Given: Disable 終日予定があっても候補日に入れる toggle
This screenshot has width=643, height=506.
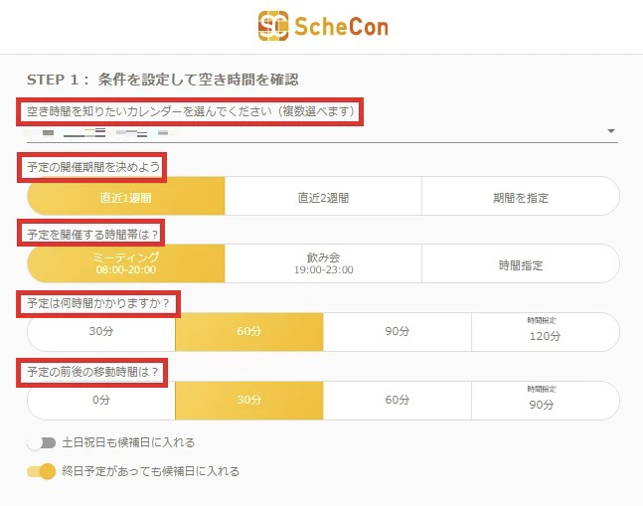Looking at the screenshot, I should (x=42, y=470).
